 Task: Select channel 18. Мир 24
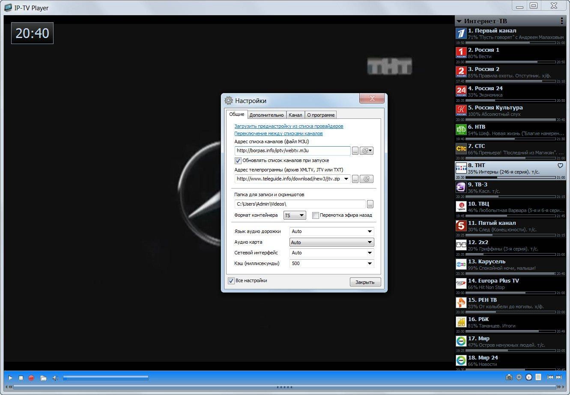pyautogui.click(x=510, y=363)
